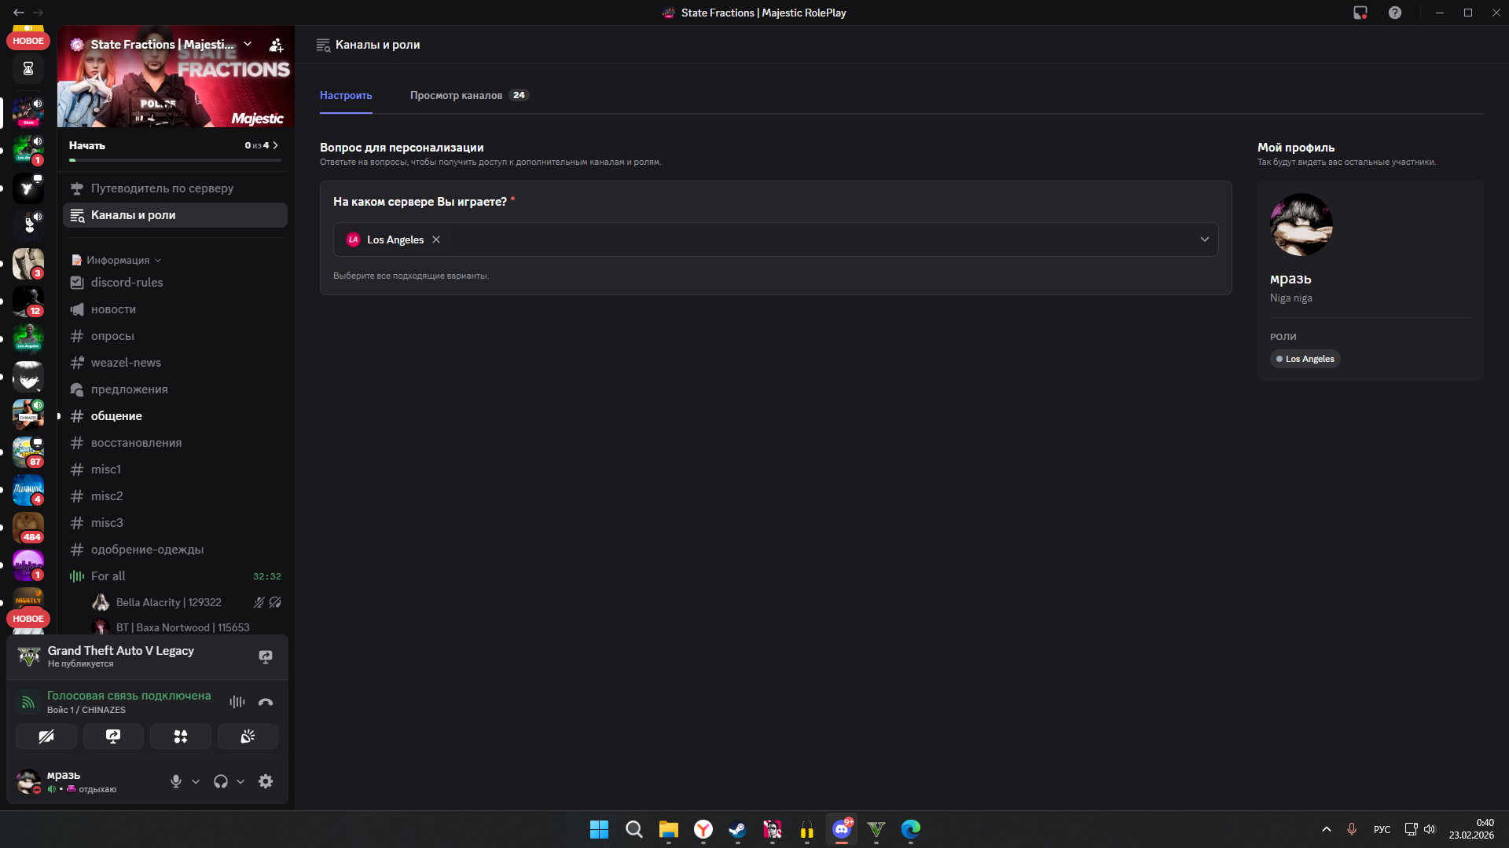Toggle microphone mute in user panel
The image size is (1509, 848).
176,781
